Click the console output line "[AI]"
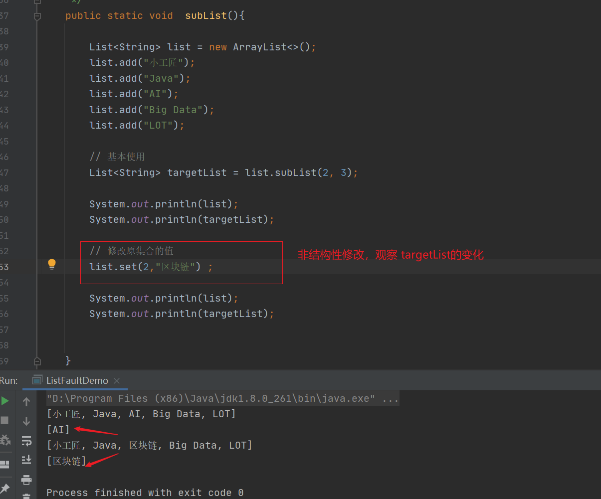Viewport: 601px width, 499px height. 58,429
